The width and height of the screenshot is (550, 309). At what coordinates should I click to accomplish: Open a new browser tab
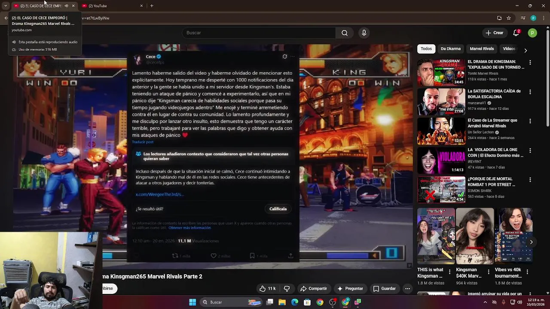pyautogui.click(x=152, y=6)
